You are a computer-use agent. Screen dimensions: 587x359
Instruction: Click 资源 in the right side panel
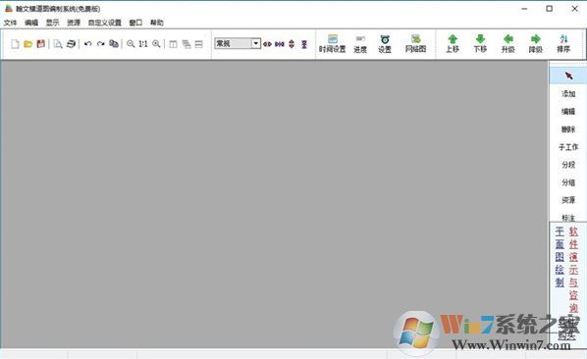568,200
